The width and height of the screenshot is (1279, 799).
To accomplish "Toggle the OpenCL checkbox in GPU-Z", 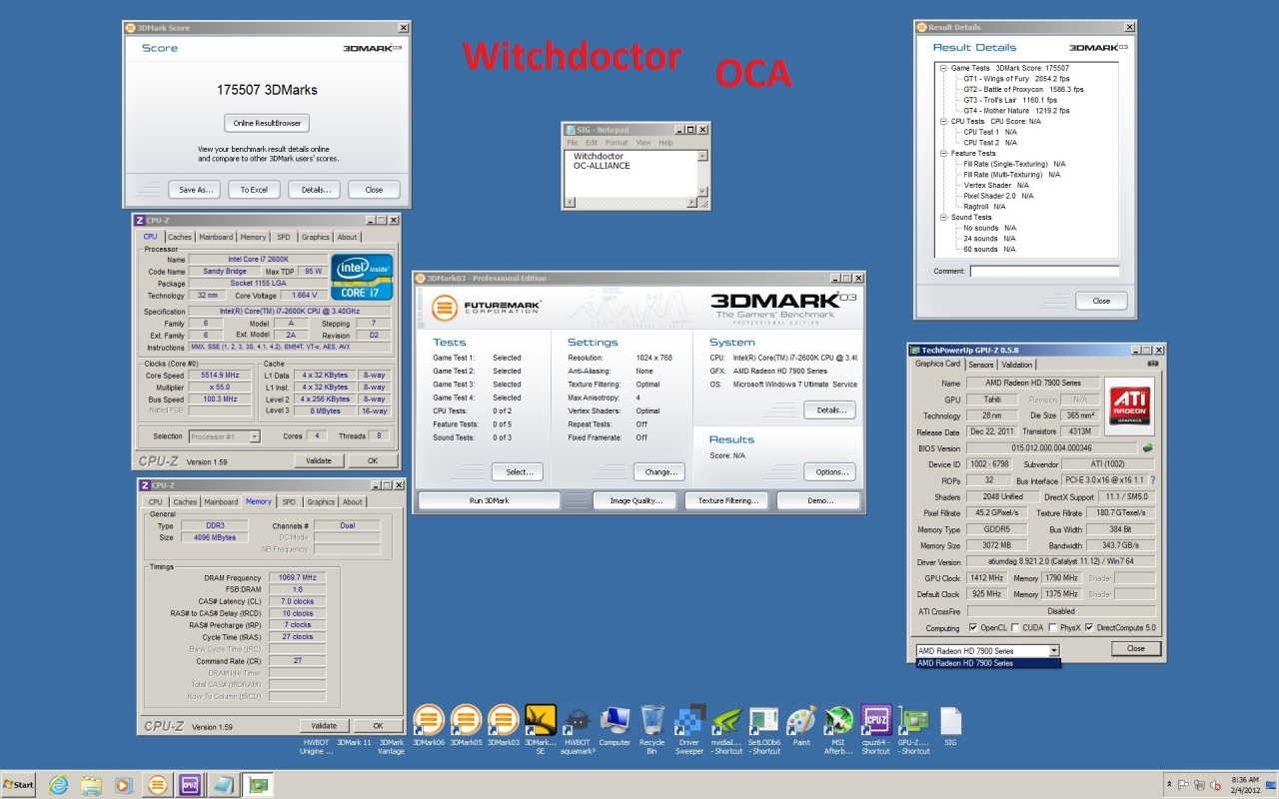I will pyautogui.click(x=973, y=628).
